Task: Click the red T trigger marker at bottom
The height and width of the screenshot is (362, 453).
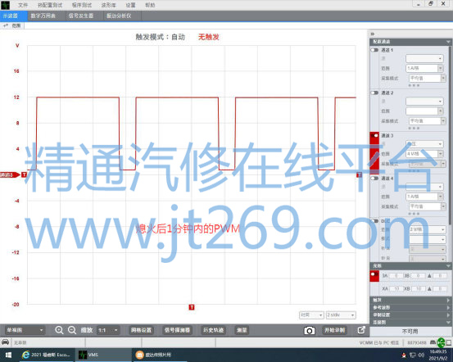Action: click(x=192, y=307)
